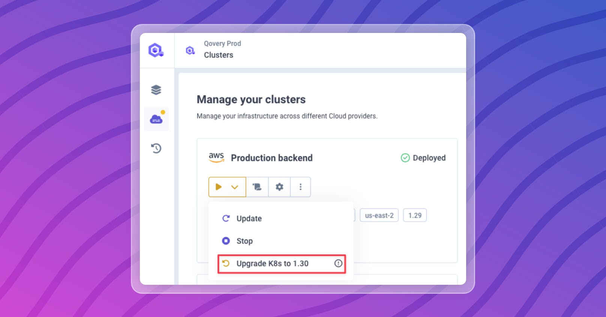
Task: Click the Clusters breadcrumb title
Action: (219, 55)
